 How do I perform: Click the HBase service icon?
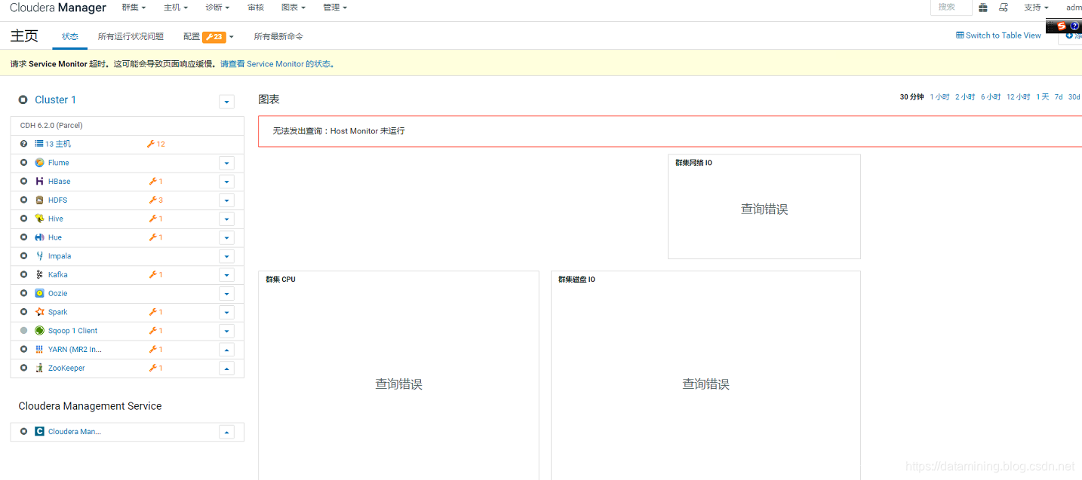point(39,182)
